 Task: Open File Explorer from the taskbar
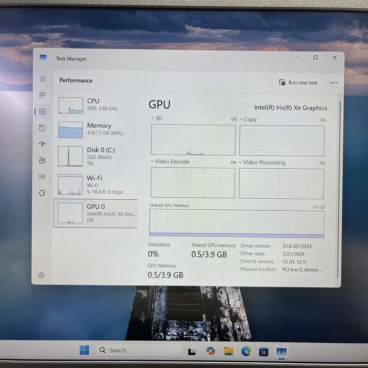click(x=228, y=351)
